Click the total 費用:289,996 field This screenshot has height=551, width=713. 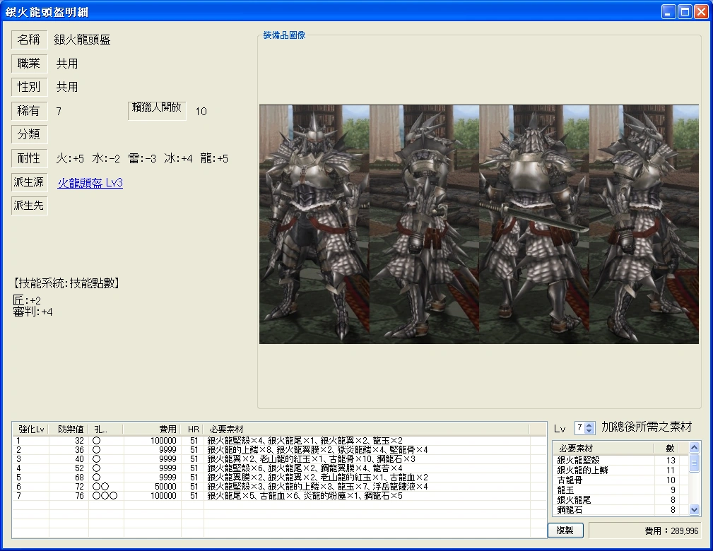click(x=644, y=531)
